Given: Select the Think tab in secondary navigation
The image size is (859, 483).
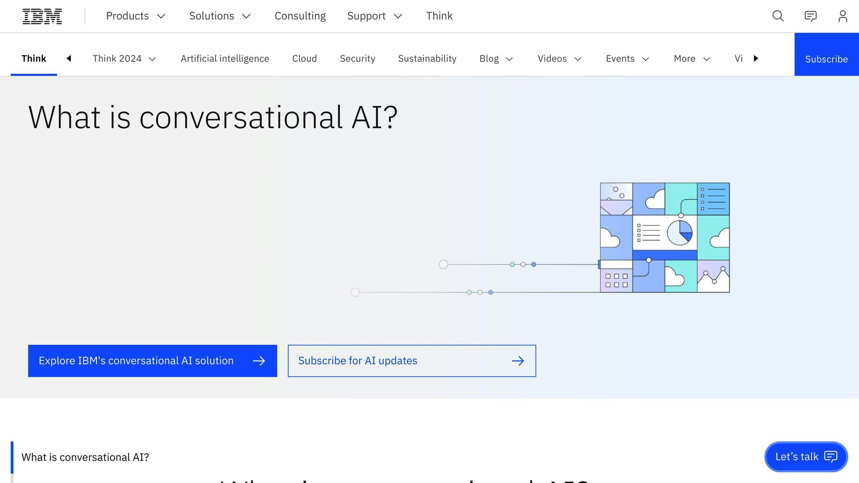Looking at the screenshot, I should pyautogui.click(x=34, y=58).
